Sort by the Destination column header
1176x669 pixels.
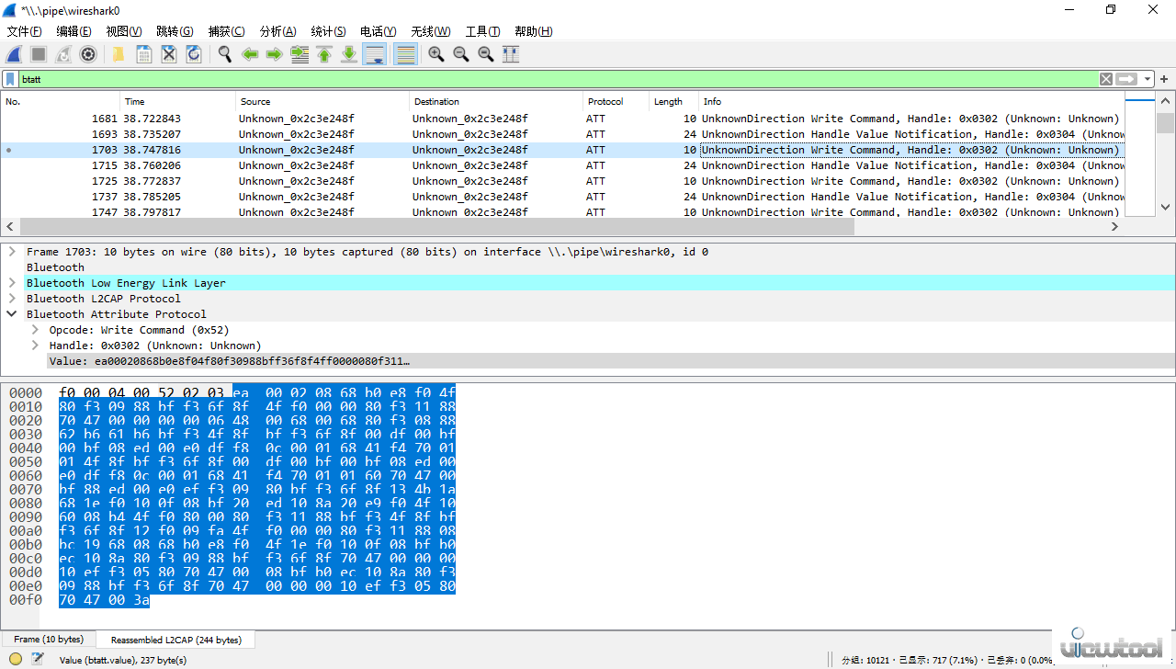coord(496,101)
